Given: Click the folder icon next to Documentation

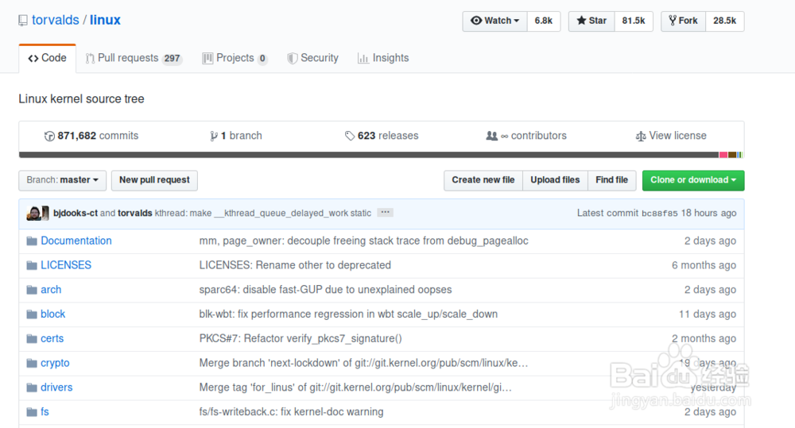Looking at the screenshot, I should (x=32, y=241).
